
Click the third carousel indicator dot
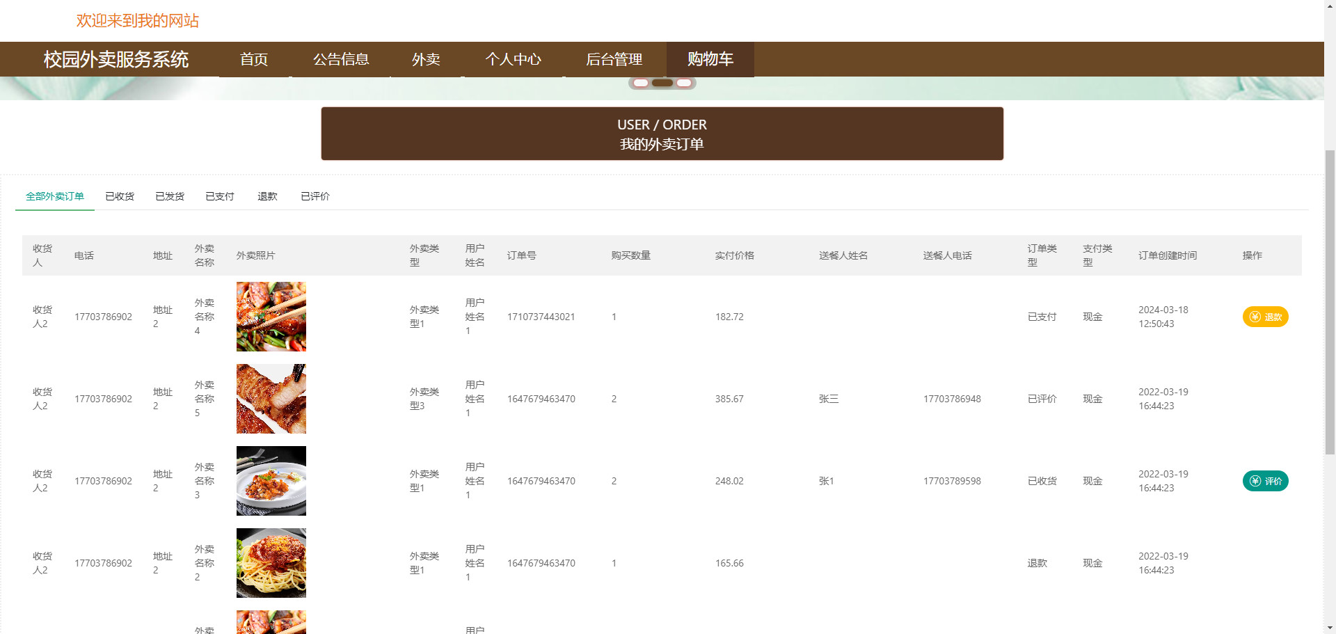pyautogui.click(x=684, y=83)
